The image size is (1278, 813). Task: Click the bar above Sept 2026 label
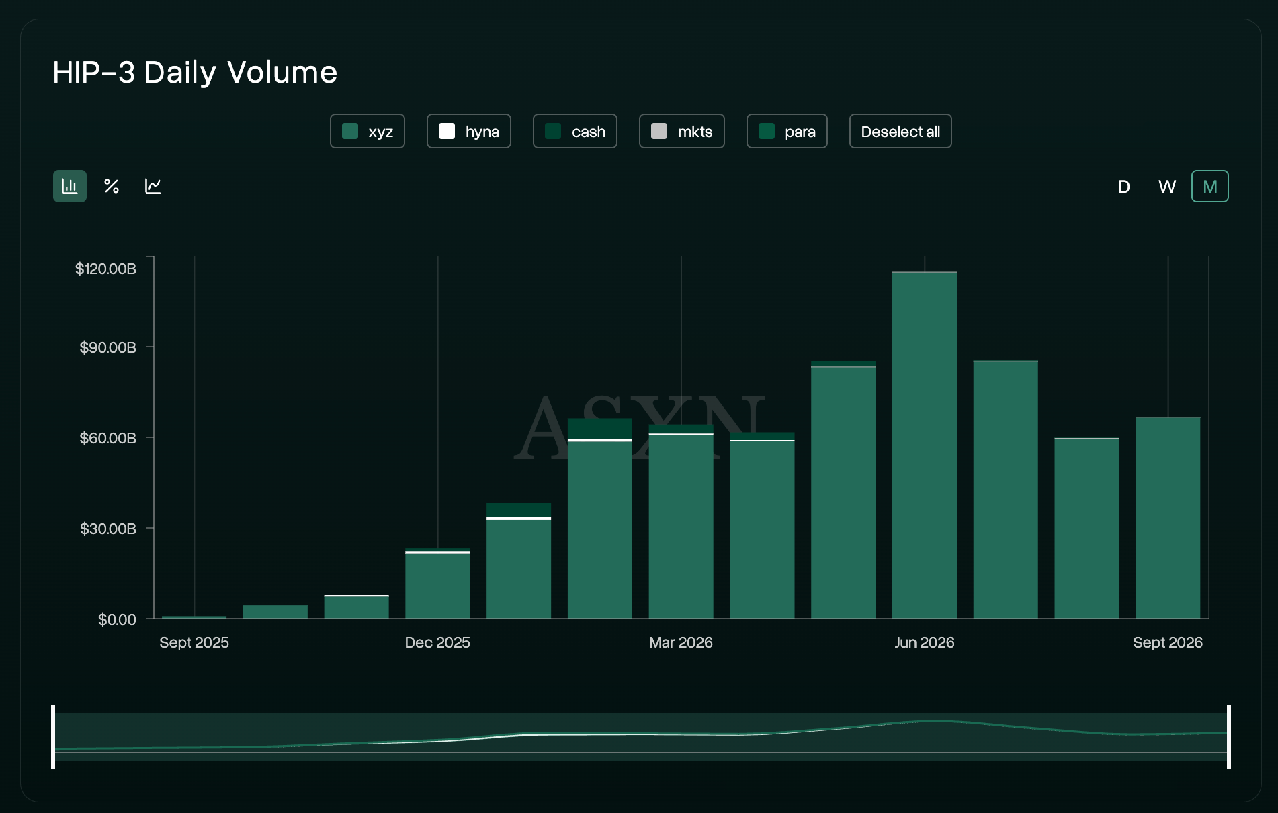click(1168, 517)
